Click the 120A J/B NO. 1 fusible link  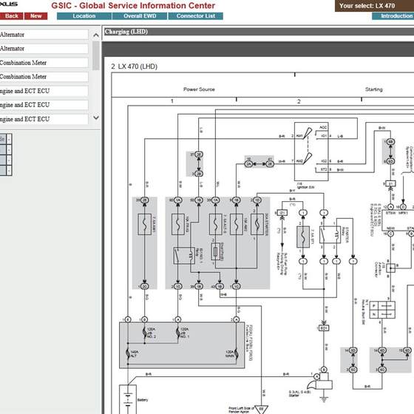[x=178, y=333]
